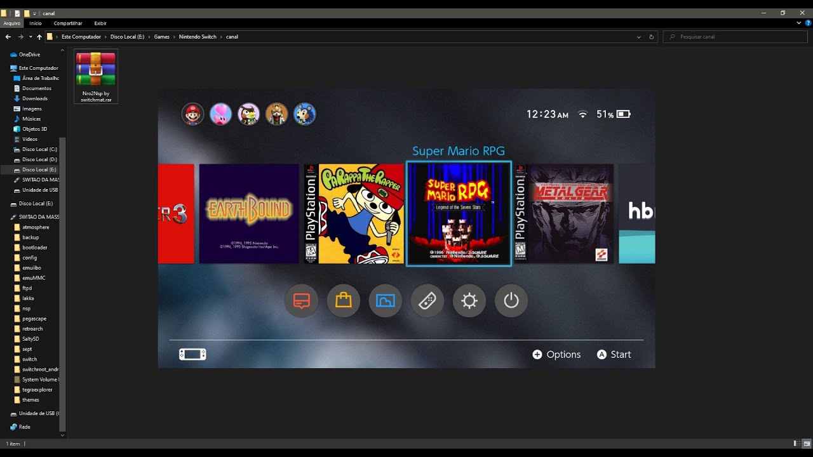Viewport: 813px width, 457px height.
Task: Open chevron after Este Computador in breadcrumb
Action: [105, 37]
